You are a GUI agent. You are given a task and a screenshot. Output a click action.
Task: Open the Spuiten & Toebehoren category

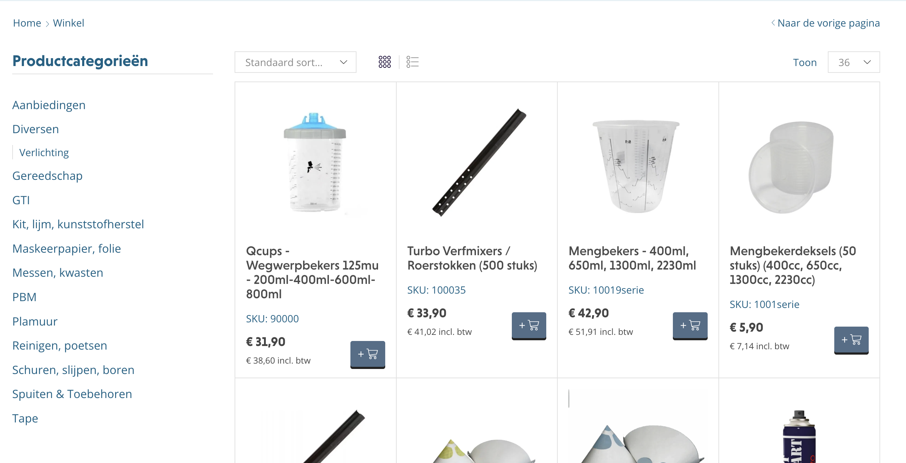pos(72,394)
